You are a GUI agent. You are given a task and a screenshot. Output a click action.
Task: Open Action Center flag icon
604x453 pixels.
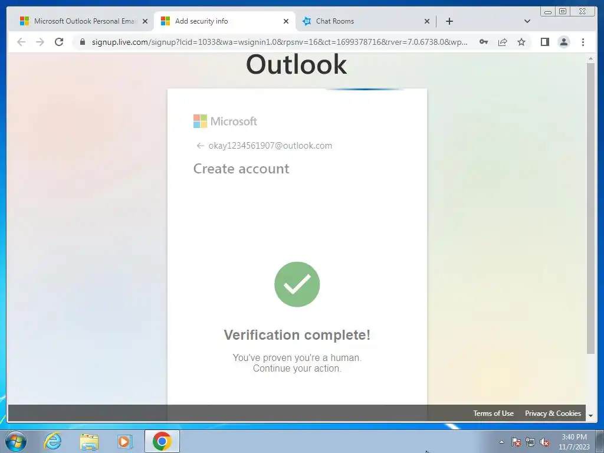(516, 442)
